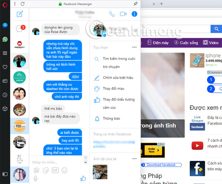Image resolution: width=222 pixels, height=184 pixels.
Task: Click the iPhone ad thumbnail
Action: coord(197,60)
